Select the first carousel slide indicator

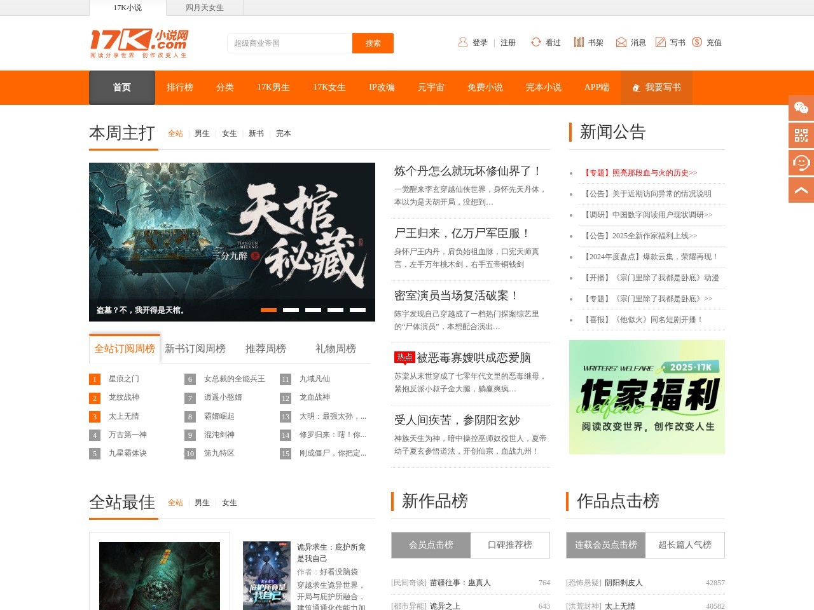(268, 310)
